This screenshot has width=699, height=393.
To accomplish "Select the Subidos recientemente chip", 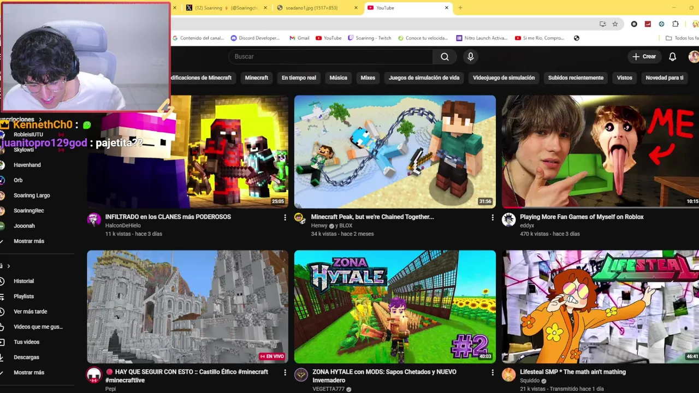I will point(576,78).
